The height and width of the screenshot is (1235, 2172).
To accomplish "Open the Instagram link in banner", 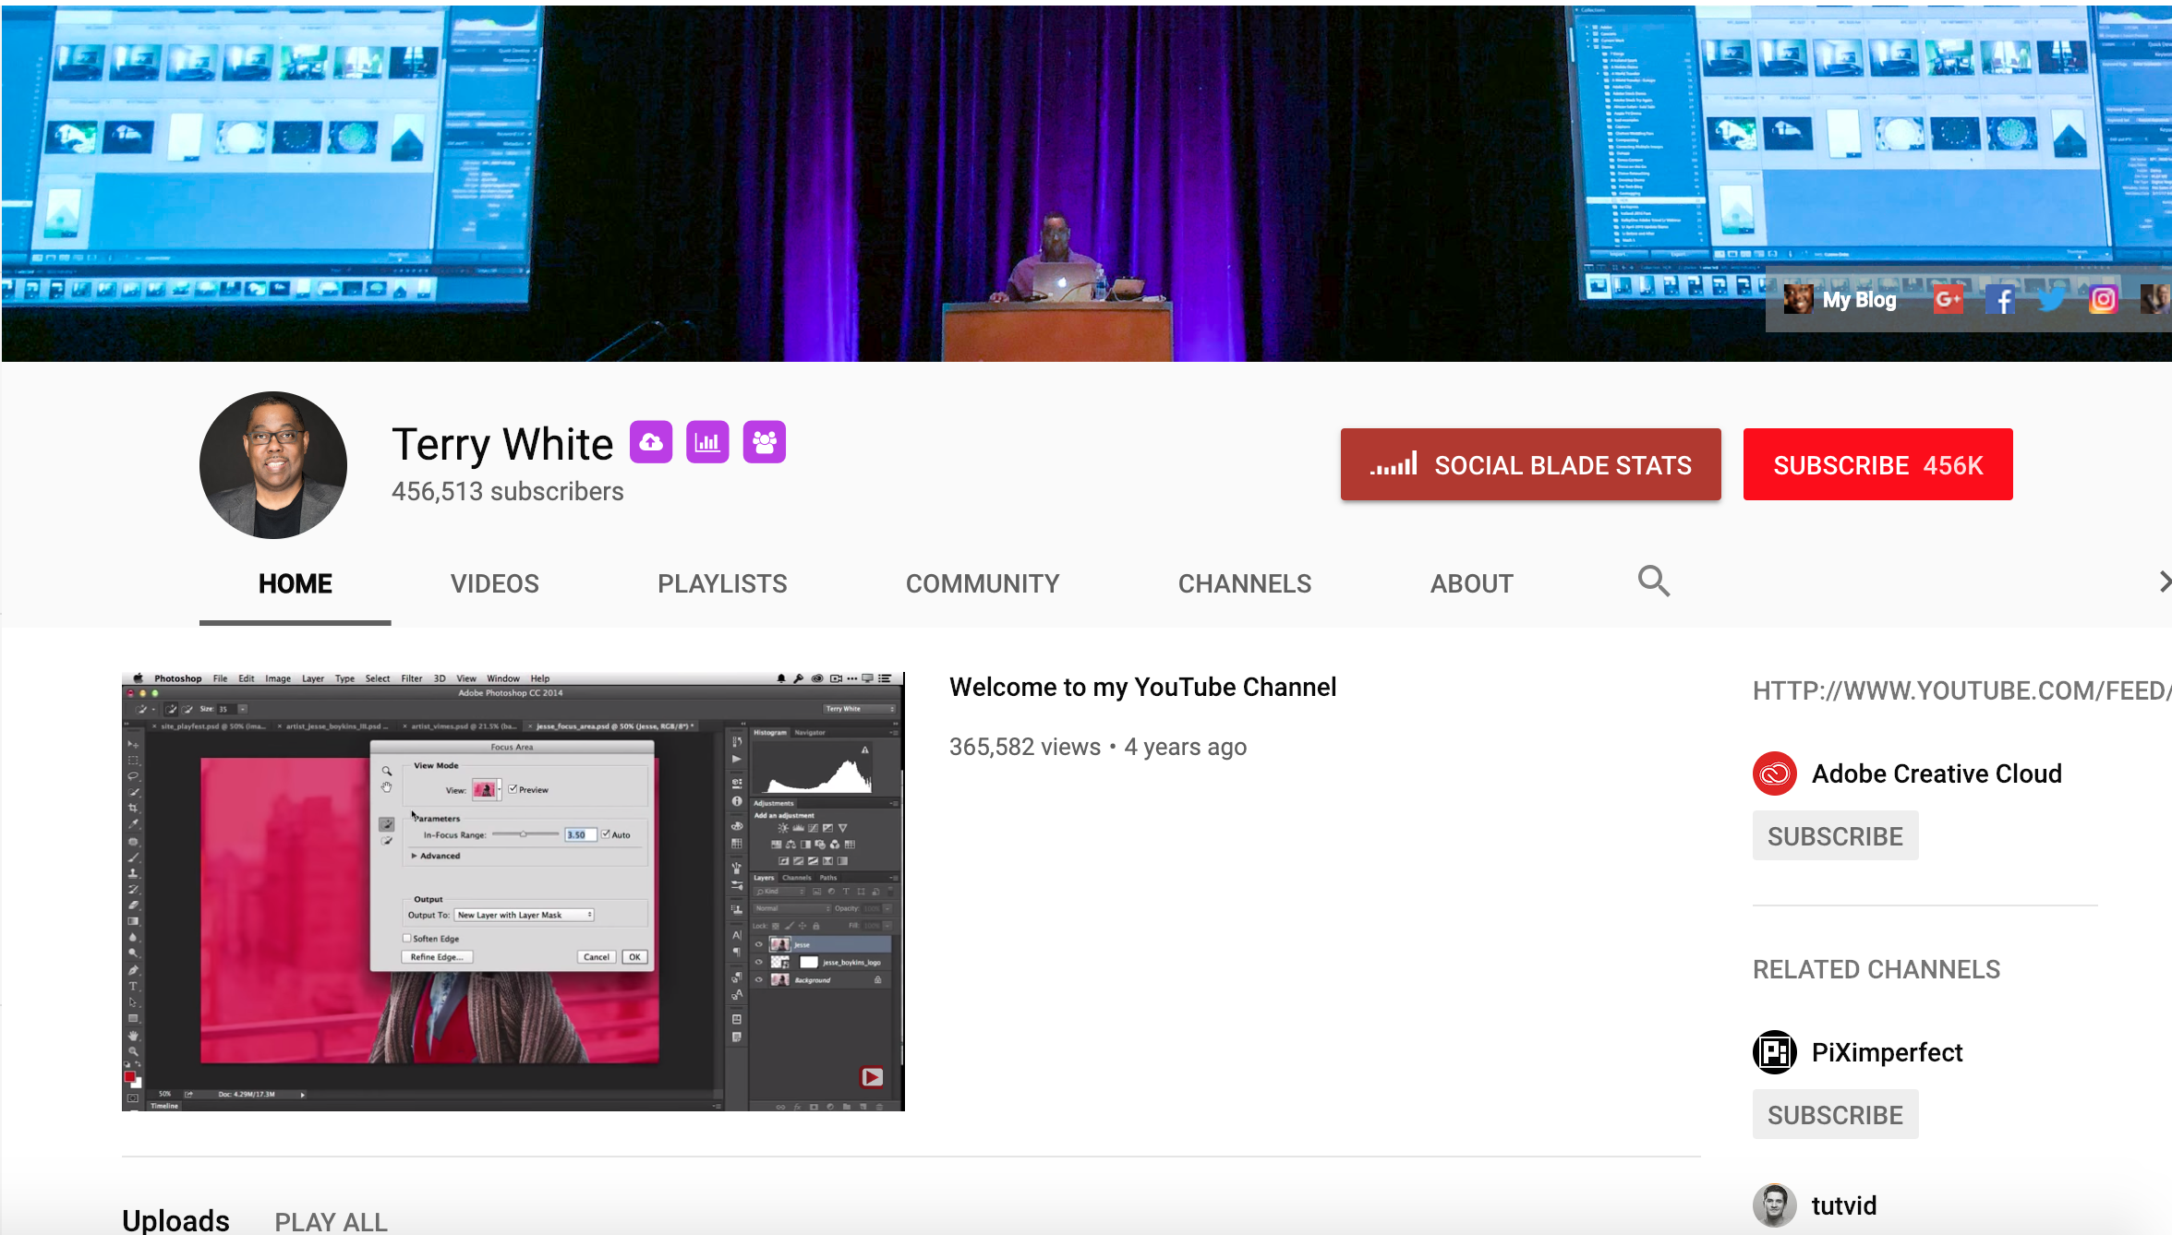I will tap(2103, 299).
